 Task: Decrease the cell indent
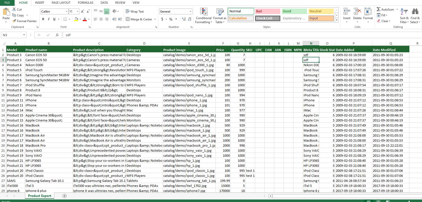point(114,19)
